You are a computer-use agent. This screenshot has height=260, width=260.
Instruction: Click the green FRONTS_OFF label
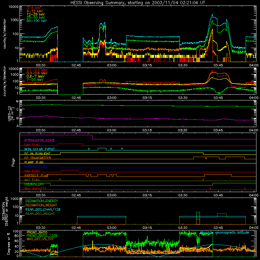tap(34, 184)
